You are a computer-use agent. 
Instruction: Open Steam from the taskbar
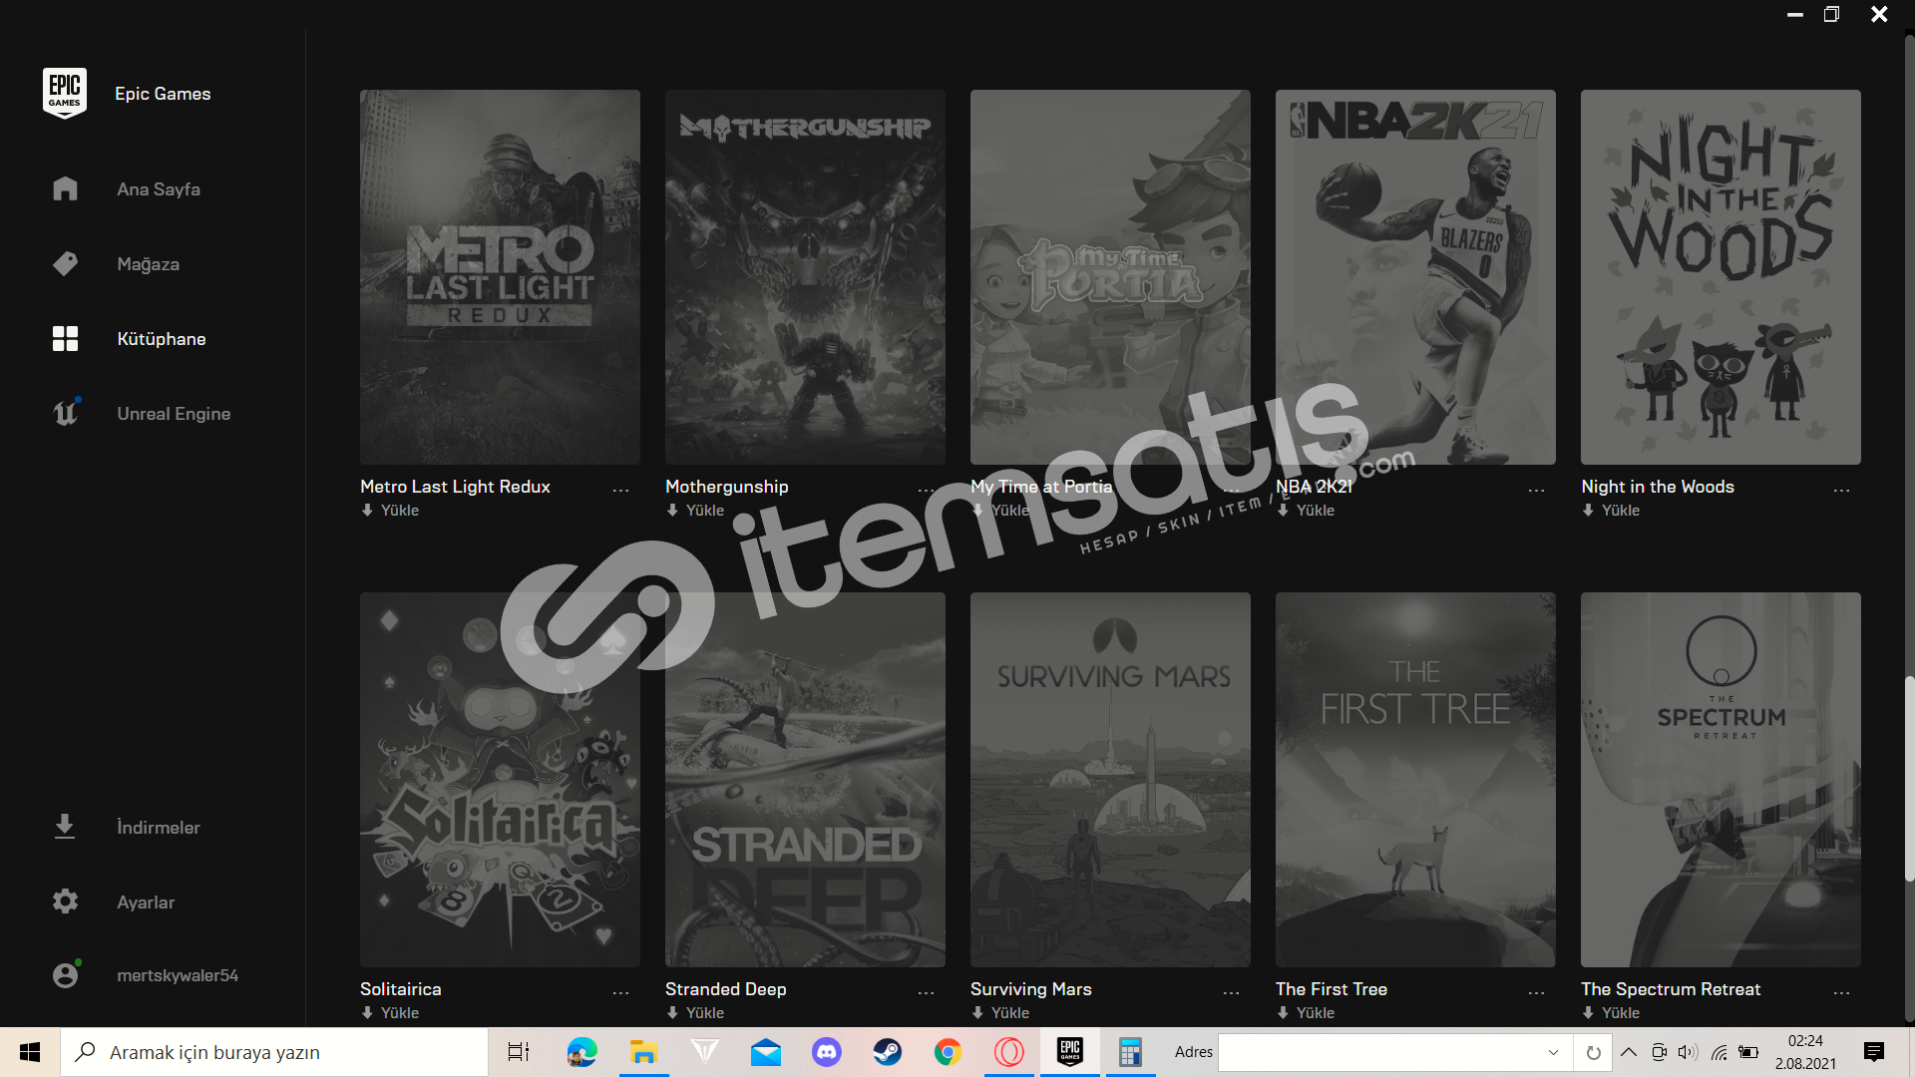(888, 1052)
